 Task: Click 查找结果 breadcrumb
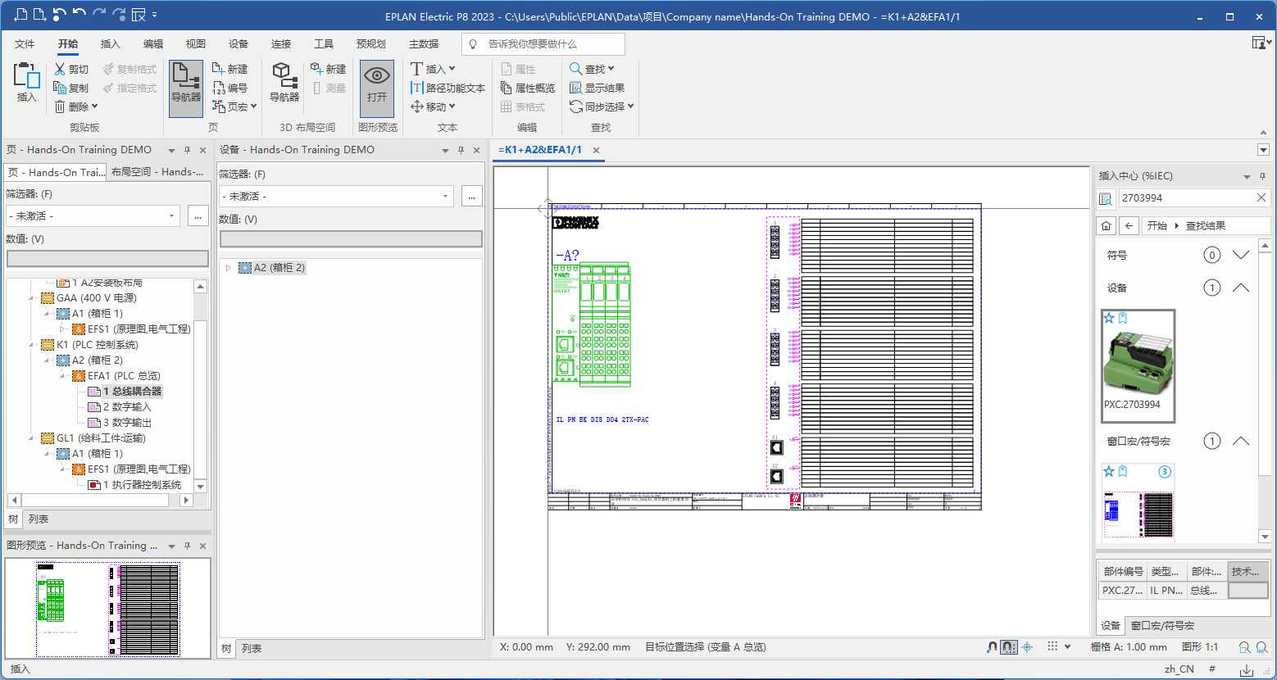pos(1205,226)
